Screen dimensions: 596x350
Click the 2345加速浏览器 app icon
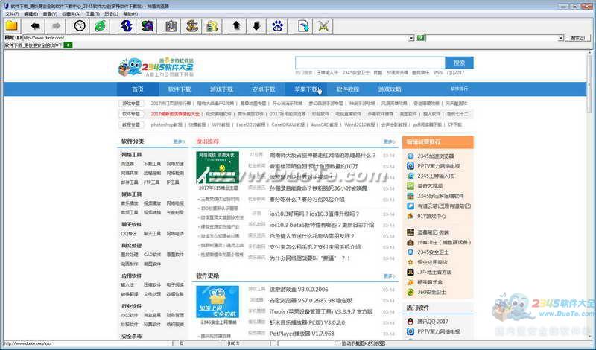coord(410,156)
